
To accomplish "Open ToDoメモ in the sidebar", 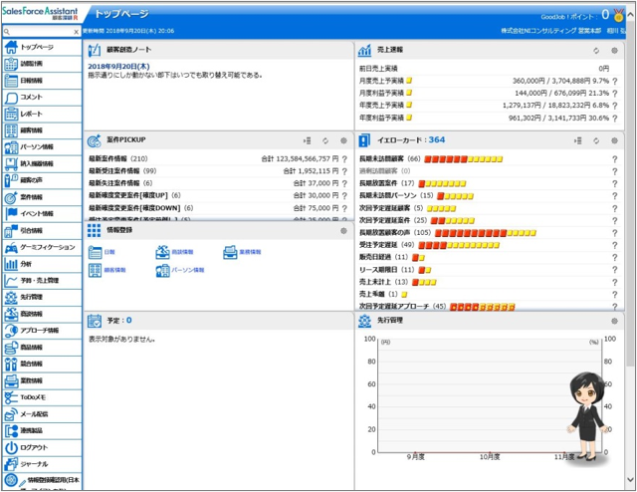I will (x=42, y=397).
